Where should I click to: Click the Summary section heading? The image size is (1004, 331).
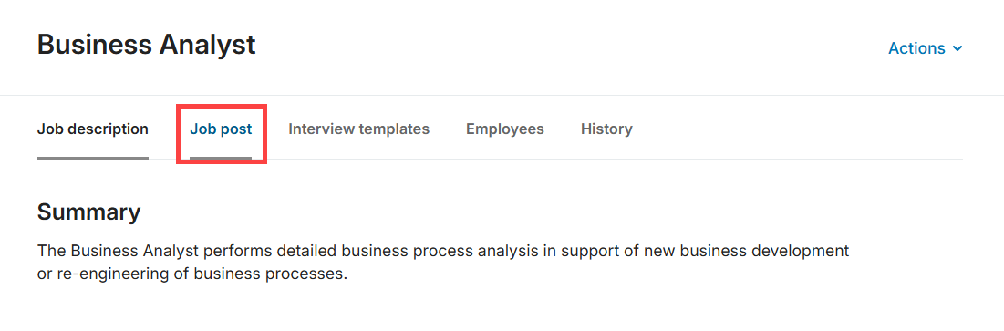pos(89,212)
